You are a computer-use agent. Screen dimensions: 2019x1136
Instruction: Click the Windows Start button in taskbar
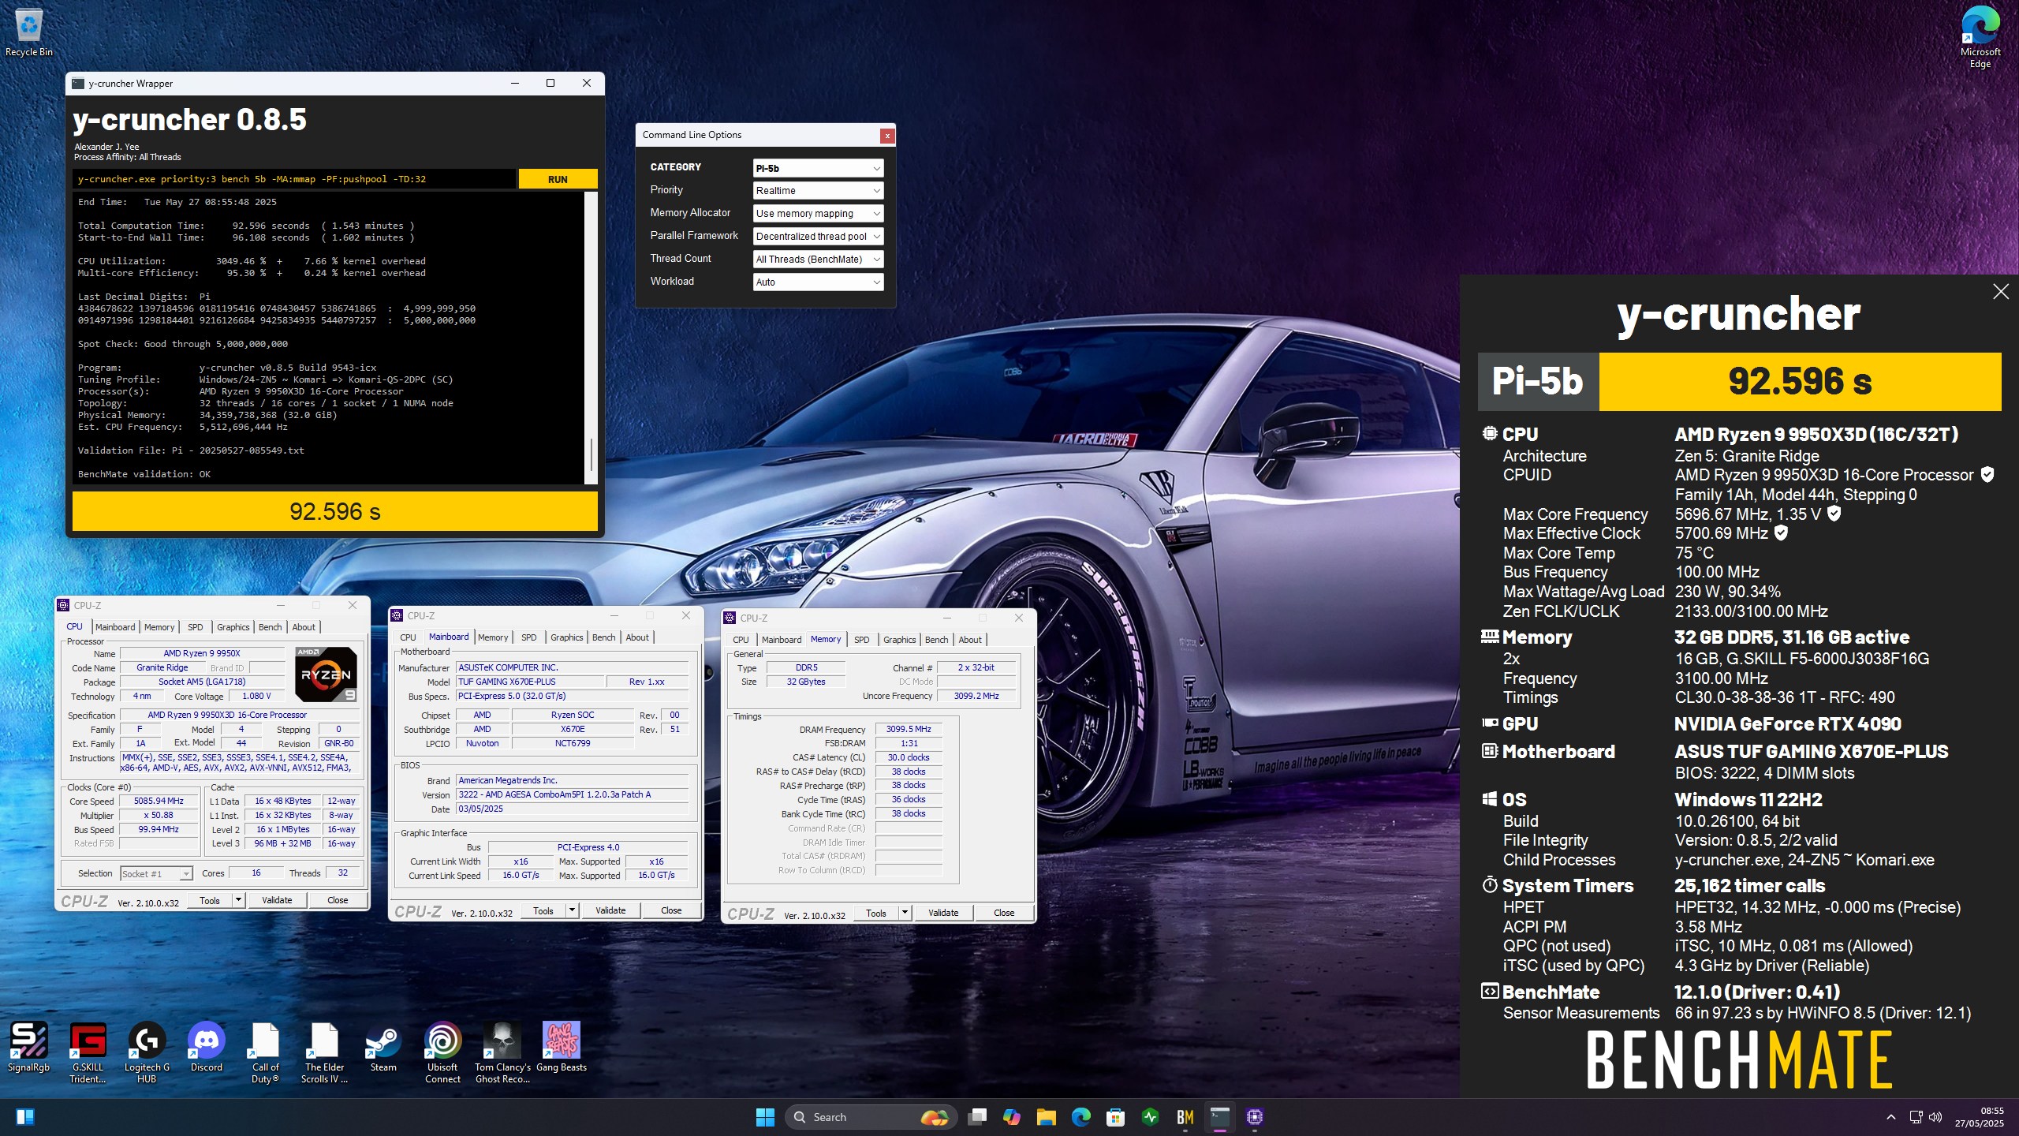[765, 1117]
